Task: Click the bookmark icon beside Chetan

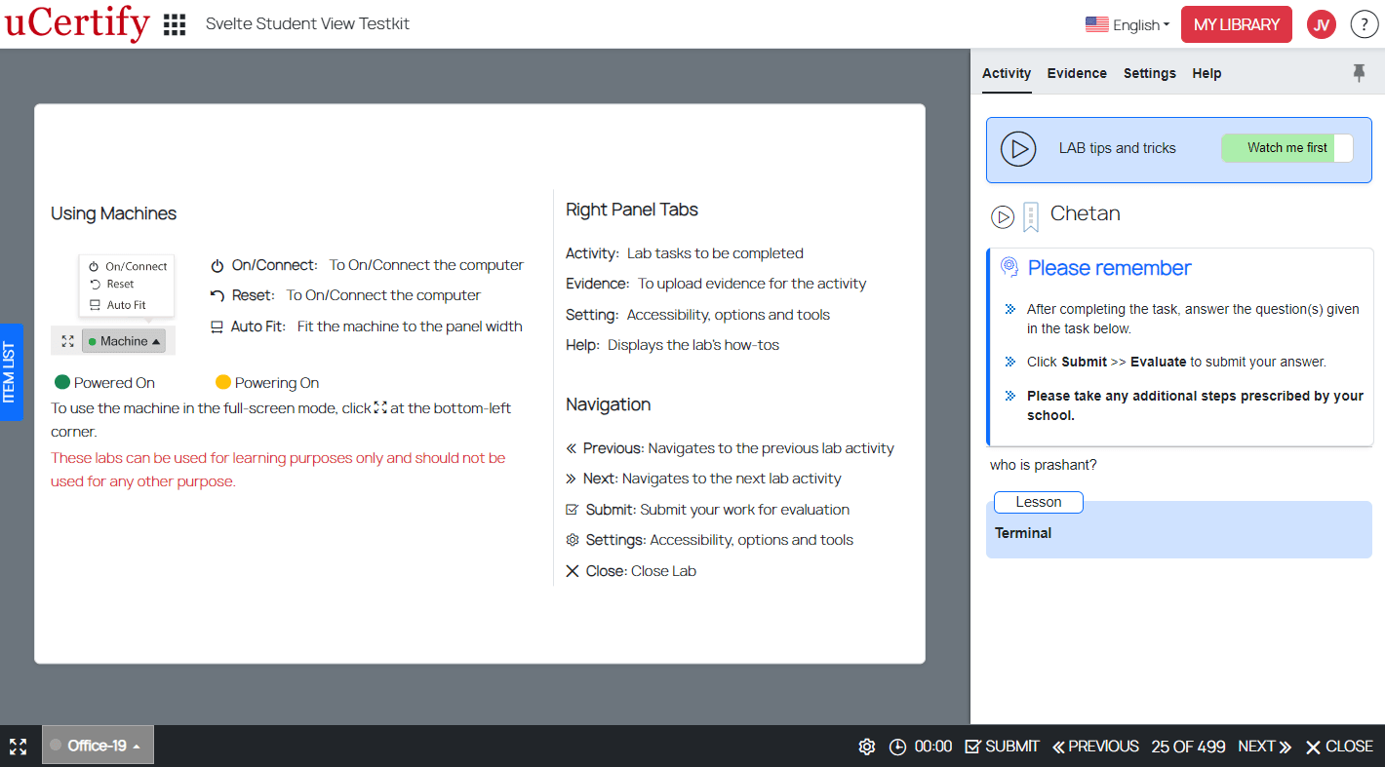Action: tap(1030, 216)
